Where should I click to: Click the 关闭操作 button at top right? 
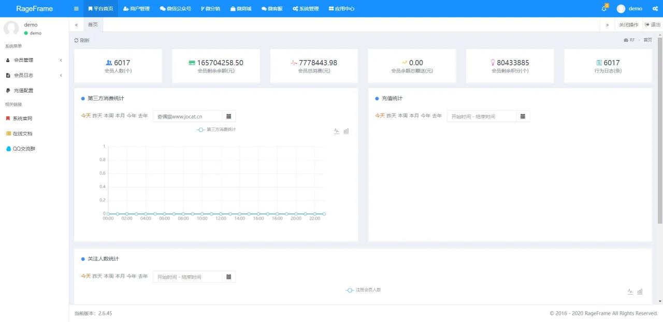point(628,24)
